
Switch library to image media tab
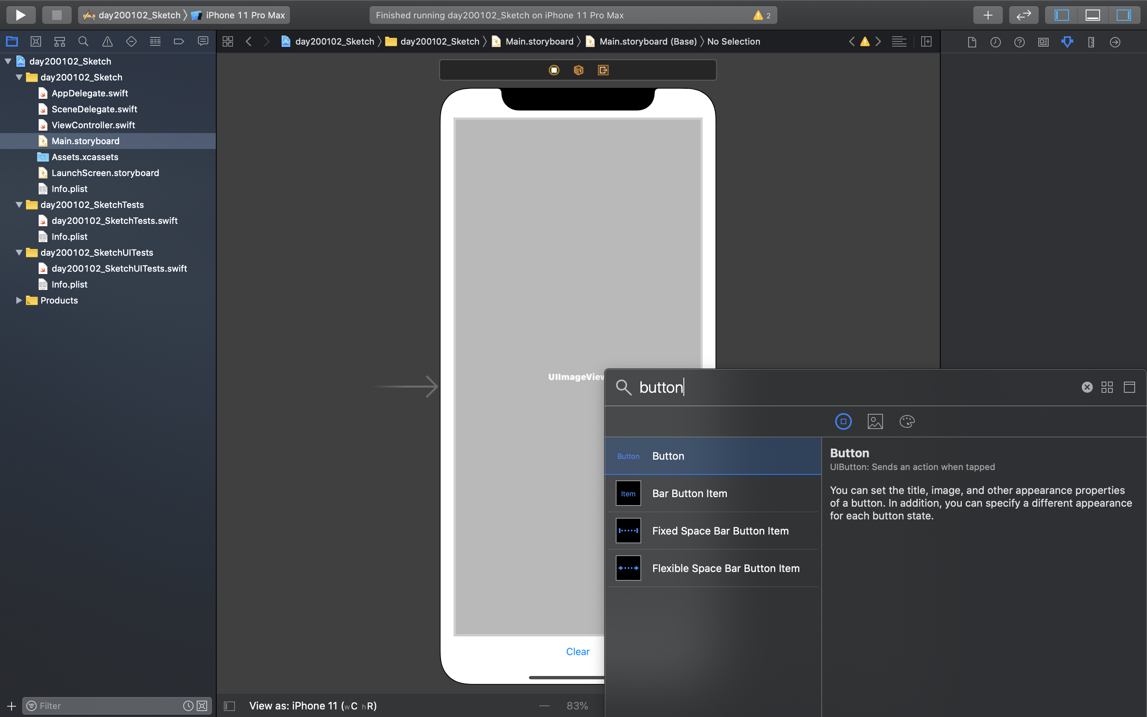[x=875, y=421]
